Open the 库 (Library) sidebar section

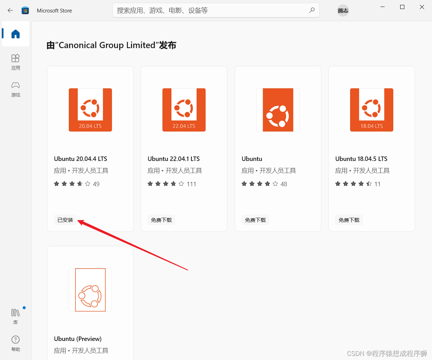[x=16, y=316]
